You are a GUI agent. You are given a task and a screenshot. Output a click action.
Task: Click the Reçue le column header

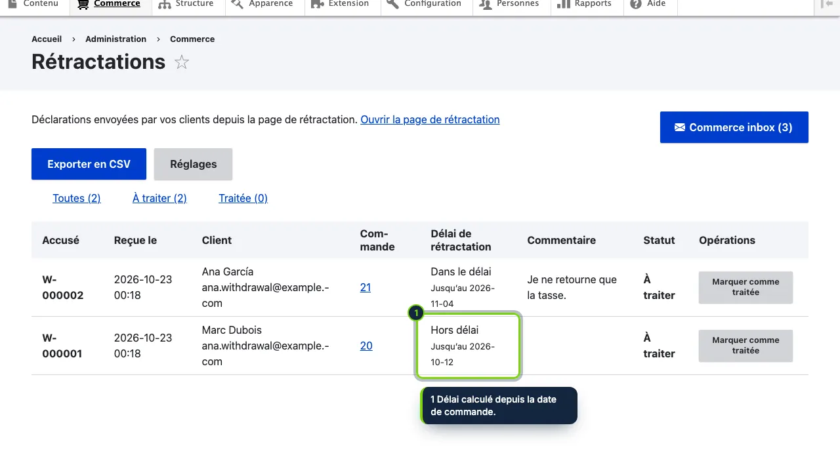coord(135,240)
